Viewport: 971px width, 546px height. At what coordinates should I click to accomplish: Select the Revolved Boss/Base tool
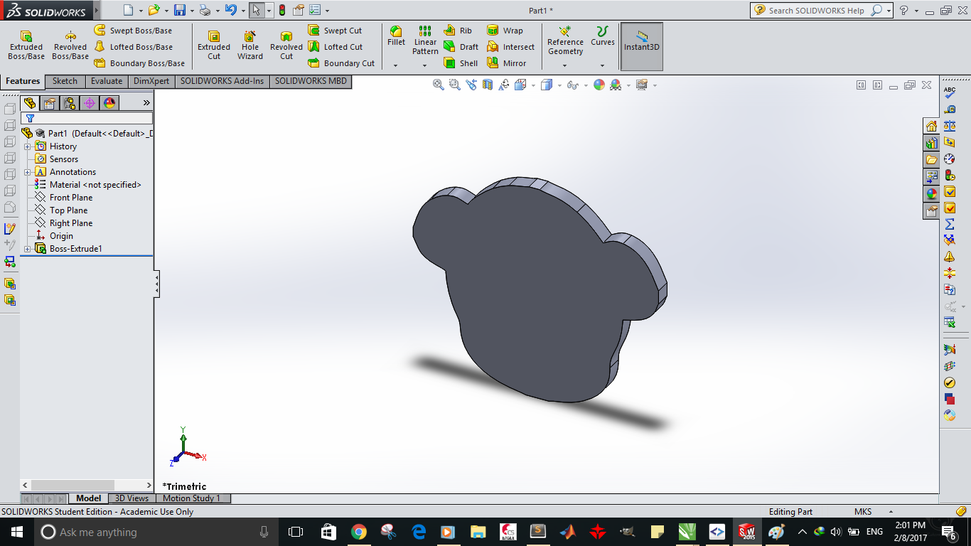tap(70, 46)
